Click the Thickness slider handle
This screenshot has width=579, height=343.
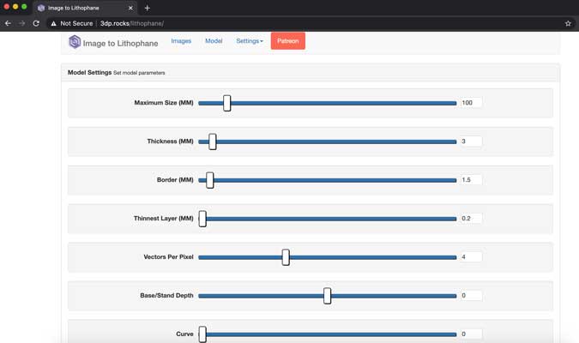coord(212,141)
